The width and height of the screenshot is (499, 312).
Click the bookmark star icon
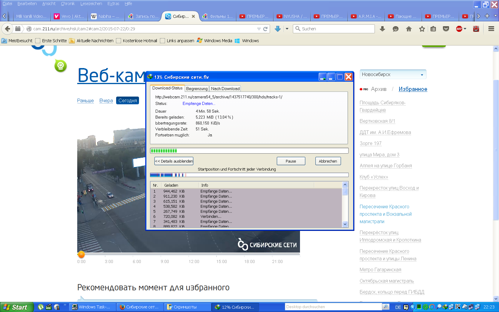tap(422, 29)
